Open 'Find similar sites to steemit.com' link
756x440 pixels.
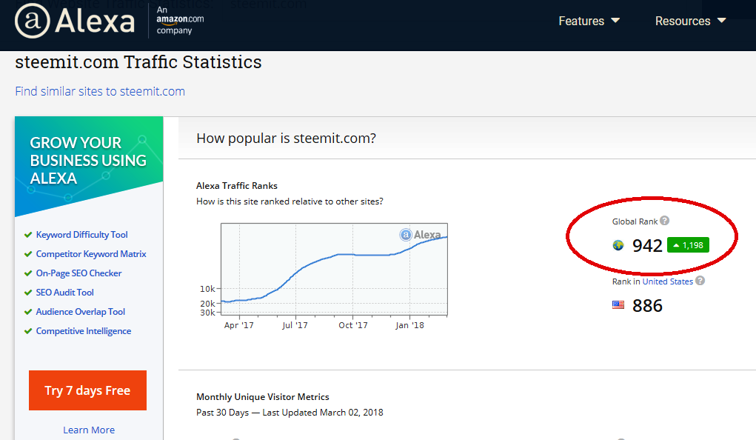coord(100,91)
